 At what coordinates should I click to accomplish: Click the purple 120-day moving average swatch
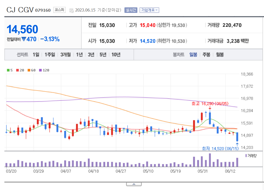pyautogui.click(x=40, y=70)
